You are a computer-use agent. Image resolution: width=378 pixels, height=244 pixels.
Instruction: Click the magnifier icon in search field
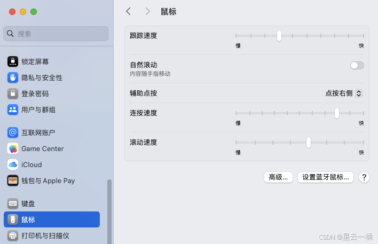10,34
